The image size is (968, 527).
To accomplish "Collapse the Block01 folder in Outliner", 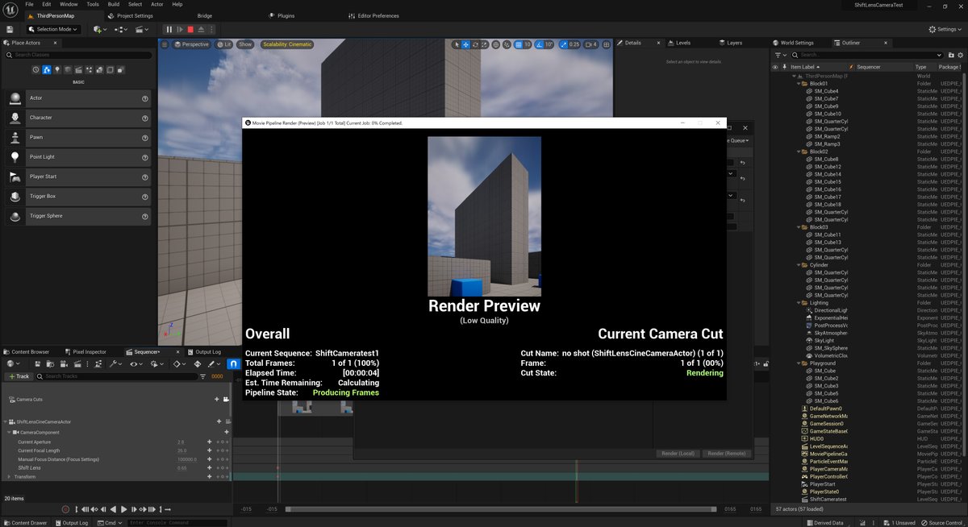I will click(x=799, y=84).
